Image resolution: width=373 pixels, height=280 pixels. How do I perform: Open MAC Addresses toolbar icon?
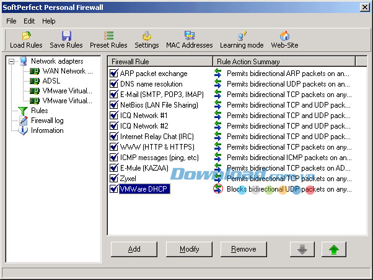click(190, 36)
